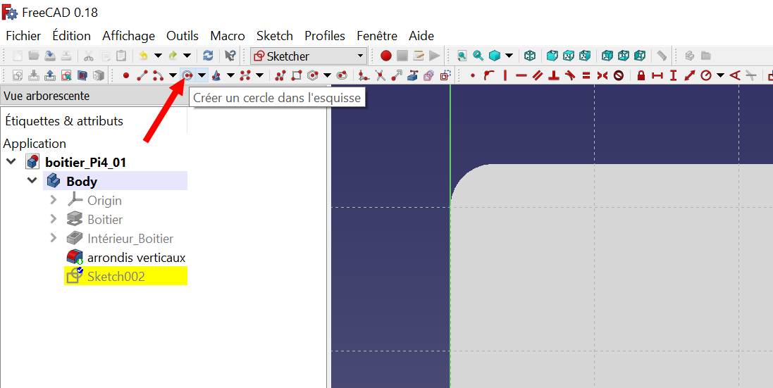
Task: Apply the Point on object constraint
Action: click(x=488, y=76)
